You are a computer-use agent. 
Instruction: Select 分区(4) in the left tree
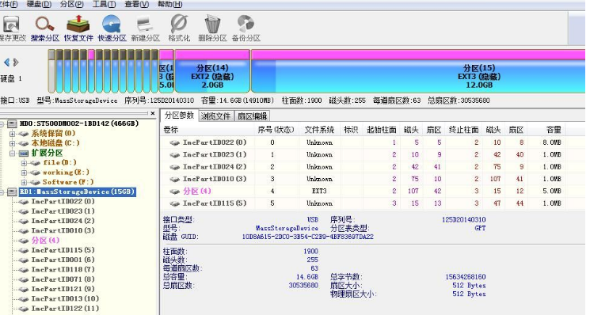[45, 241]
